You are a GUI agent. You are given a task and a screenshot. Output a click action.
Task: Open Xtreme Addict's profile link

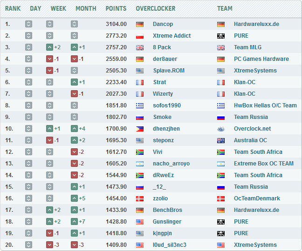(x=172, y=36)
